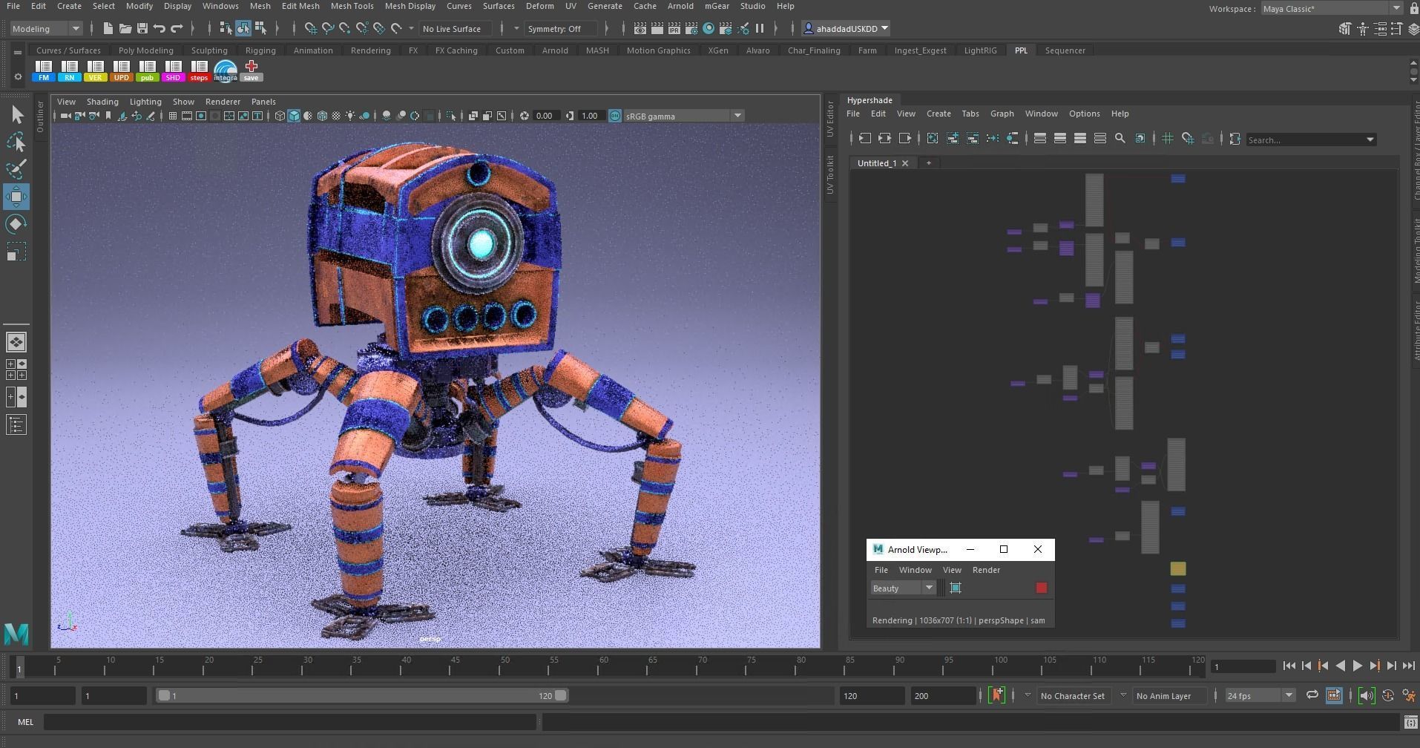Select the Scale tool in toolbox
1420x748 pixels.
(16, 252)
